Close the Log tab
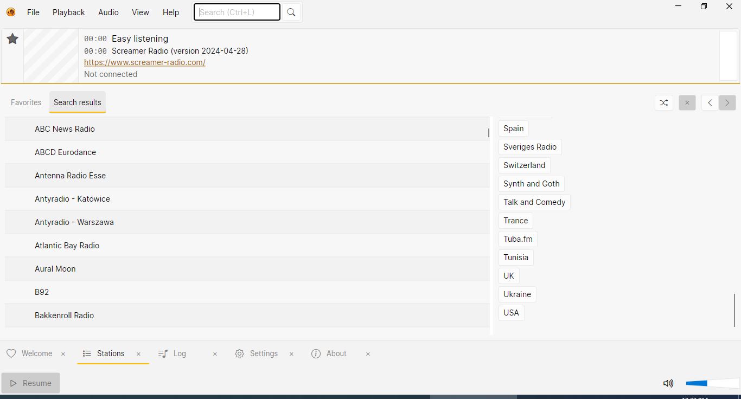 click(x=215, y=354)
